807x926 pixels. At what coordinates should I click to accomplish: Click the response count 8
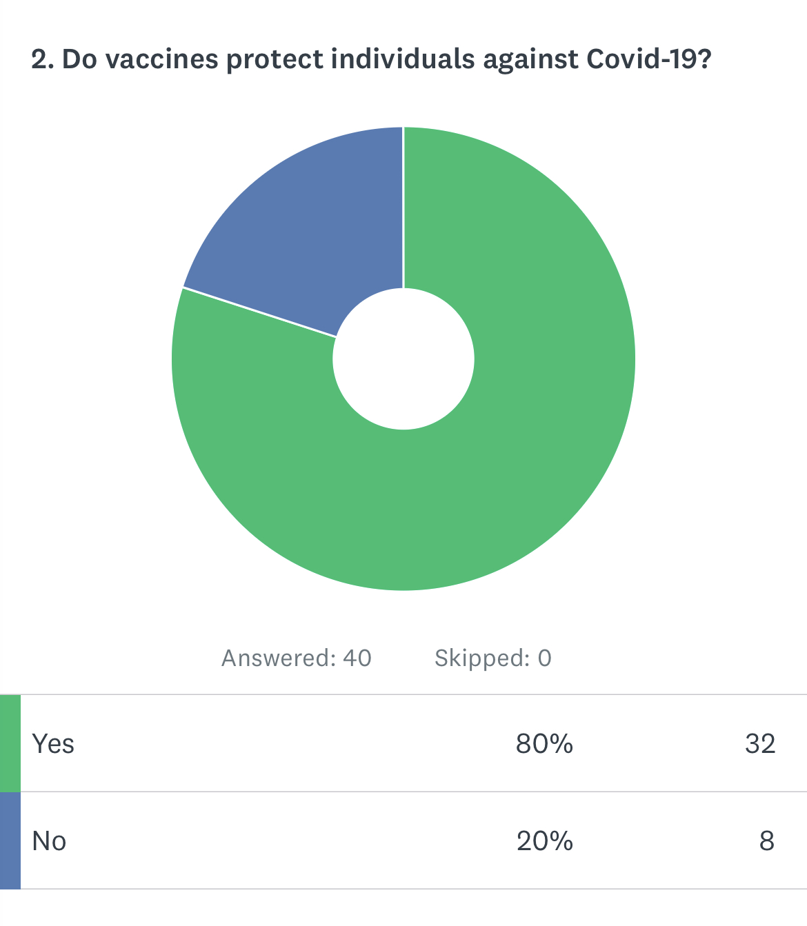(766, 841)
